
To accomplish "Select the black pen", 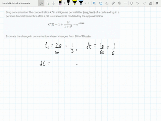I will (x=68, y=3).
